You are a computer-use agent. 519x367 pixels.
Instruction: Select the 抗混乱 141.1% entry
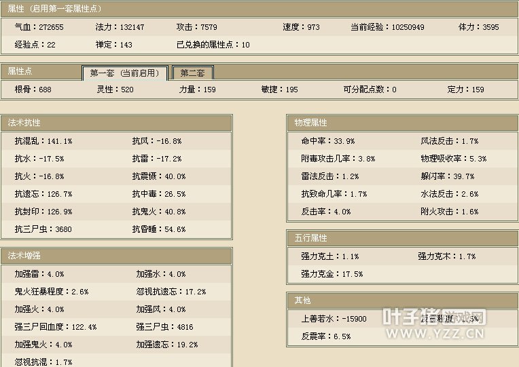pyautogui.click(x=43, y=141)
